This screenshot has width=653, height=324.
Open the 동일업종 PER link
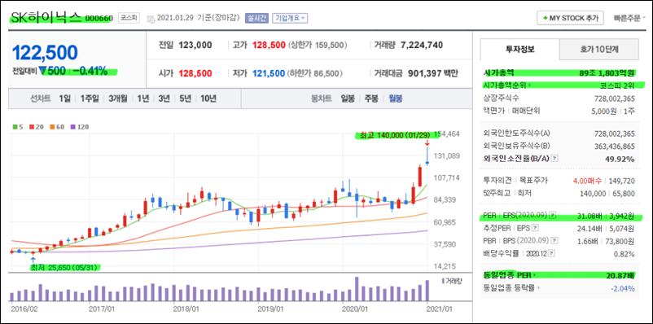(510, 275)
